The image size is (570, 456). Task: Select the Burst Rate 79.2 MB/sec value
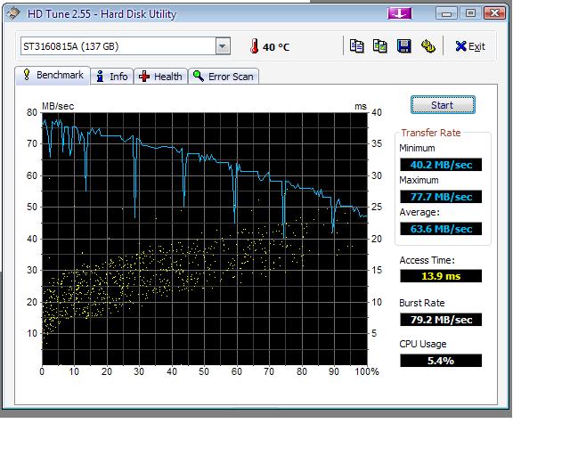point(441,320)
